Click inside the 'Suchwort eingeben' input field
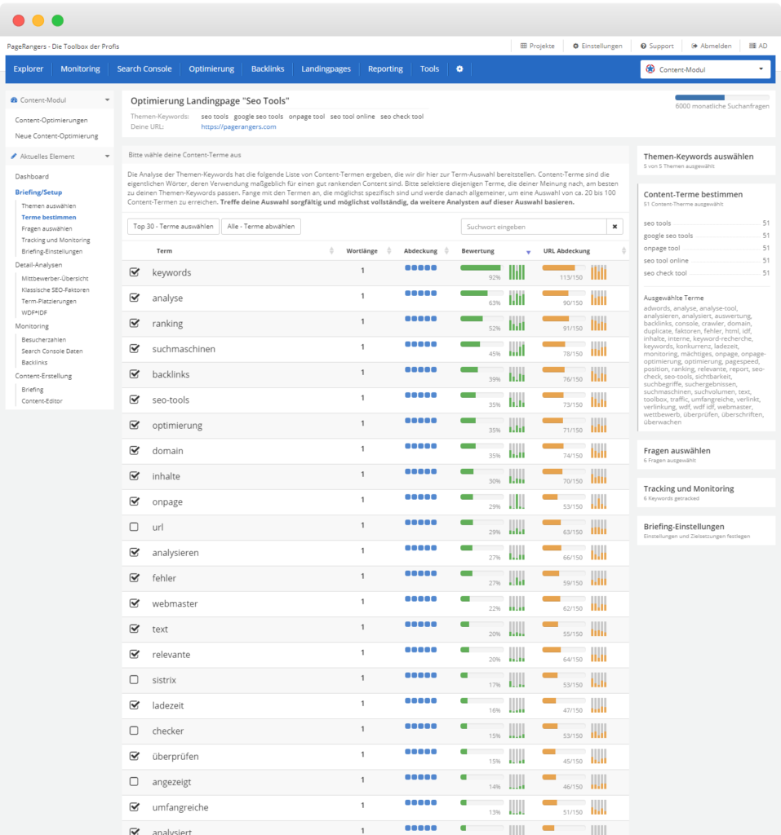This screenshot has height=835, width=781. coord(530,226)
